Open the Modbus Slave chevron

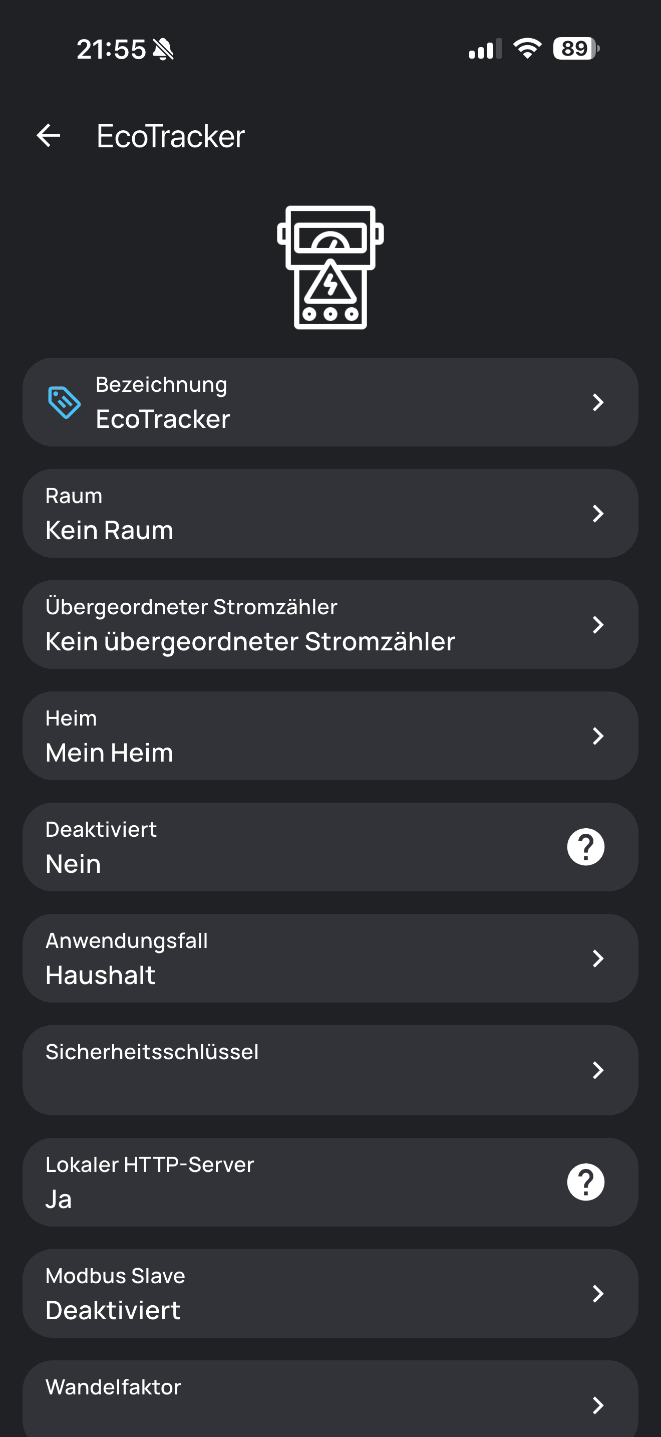point(597,1293)
